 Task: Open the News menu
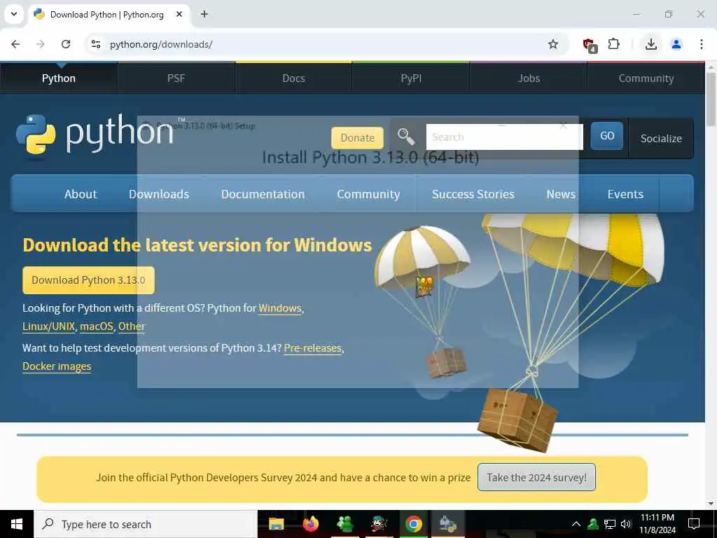click(x=561, y=194)
